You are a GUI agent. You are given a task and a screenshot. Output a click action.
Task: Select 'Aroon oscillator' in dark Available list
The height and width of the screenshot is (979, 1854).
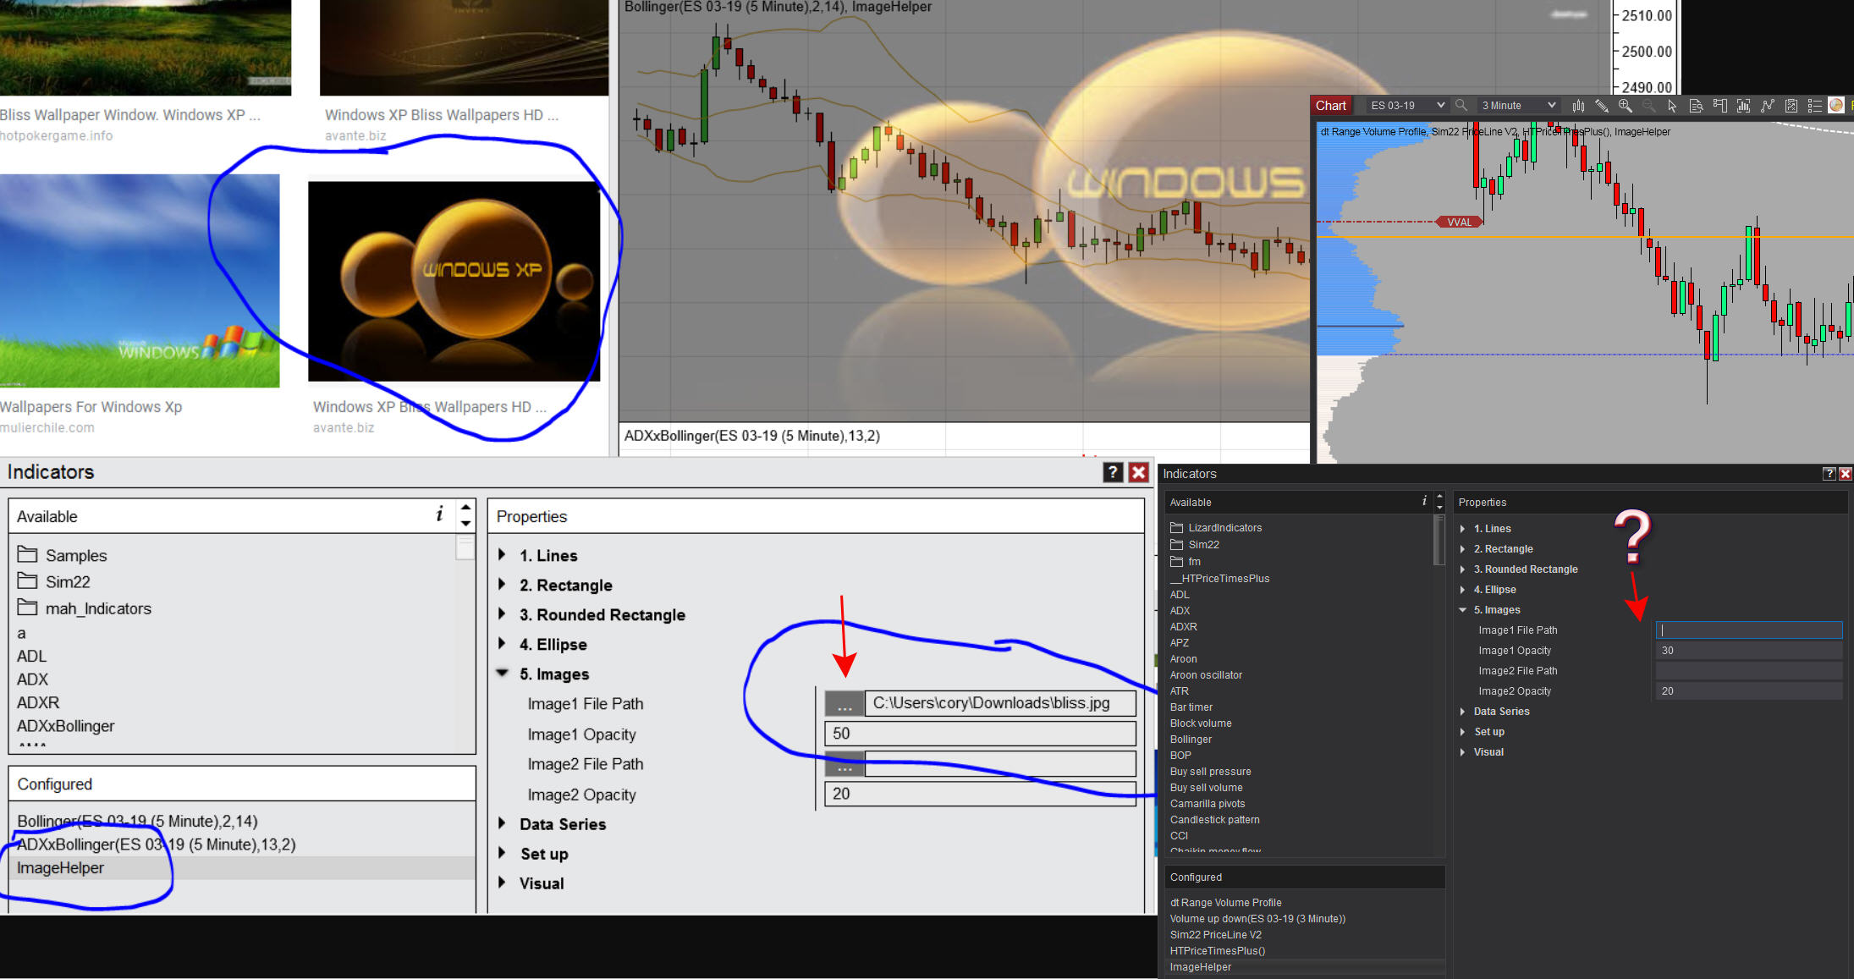[x=1206, y=675]
